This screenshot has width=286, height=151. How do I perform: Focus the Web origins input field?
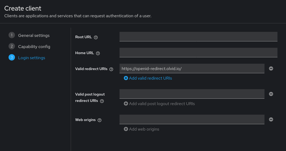192,119
